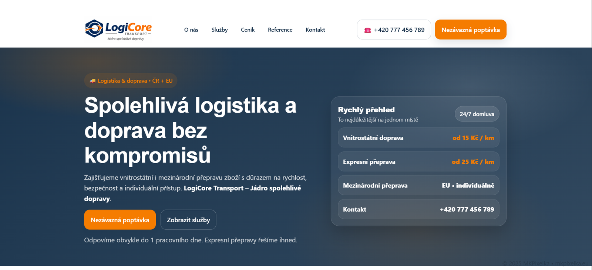Select Reference in the top menu
The width and height of the screenshot is (592, 270).
(x=280, y=30)
